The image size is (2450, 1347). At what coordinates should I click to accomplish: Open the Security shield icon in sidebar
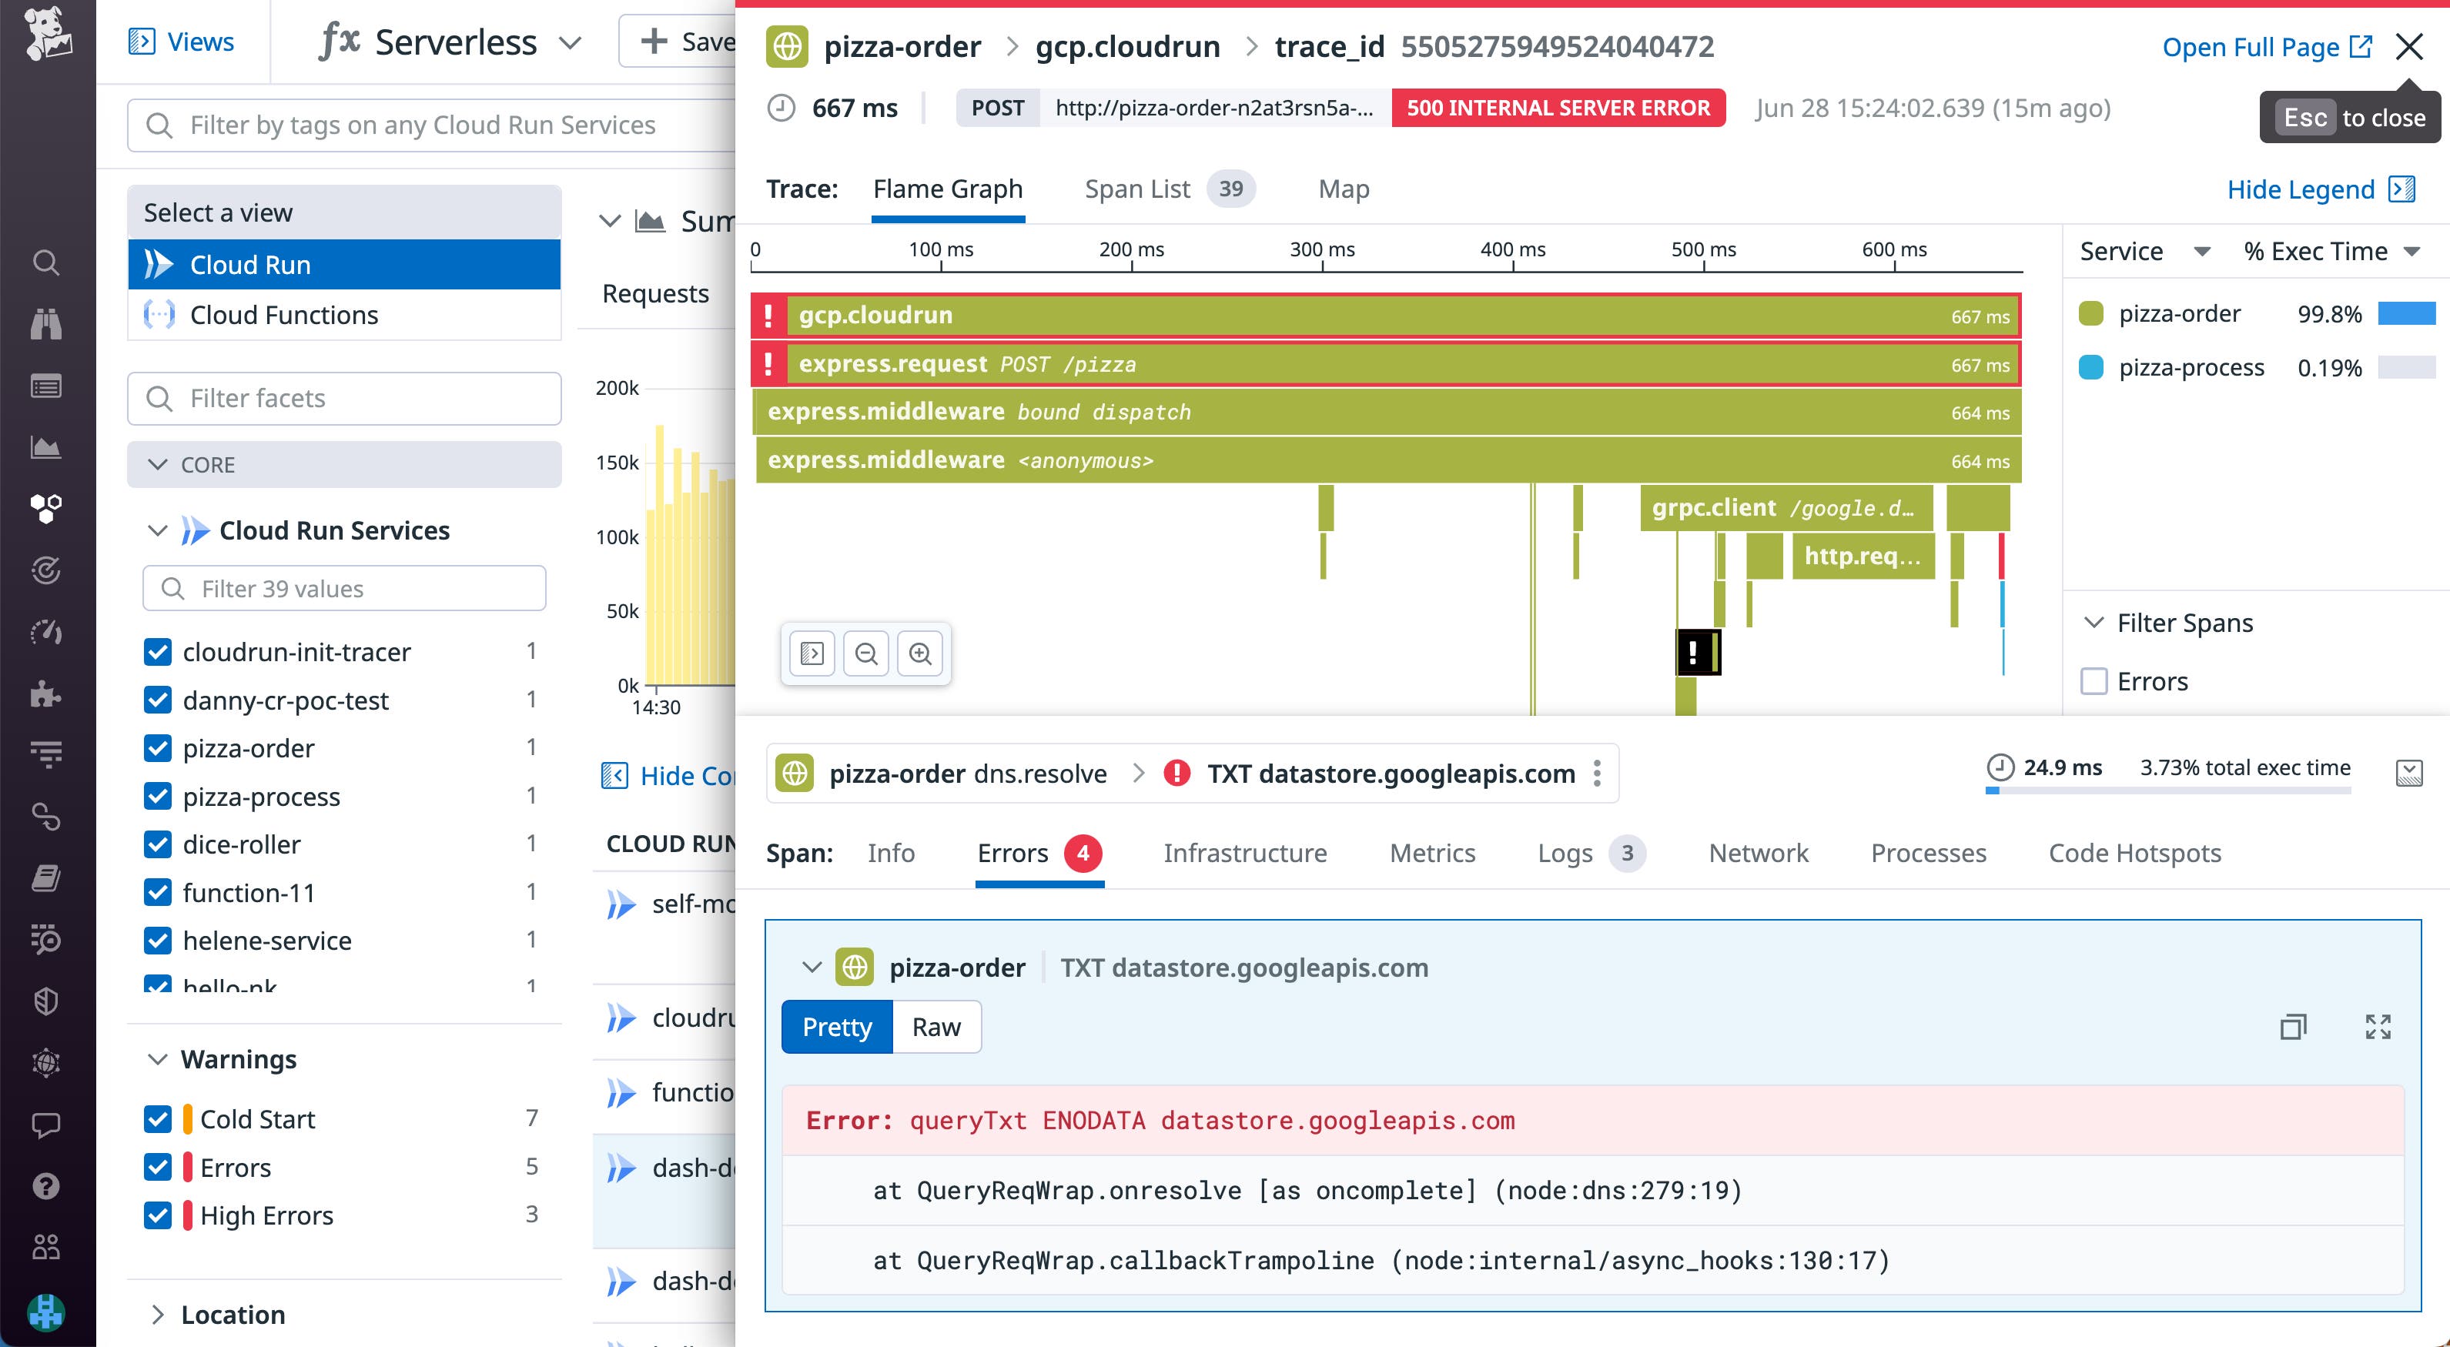pyautogui.click(x=47, y=1000)
